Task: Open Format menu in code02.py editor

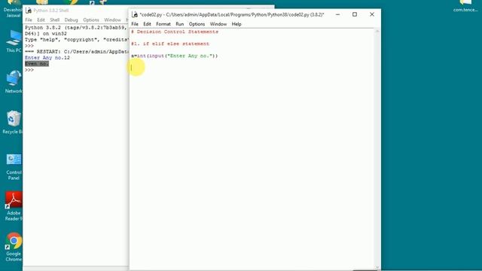Action: [x=163, y=24]
